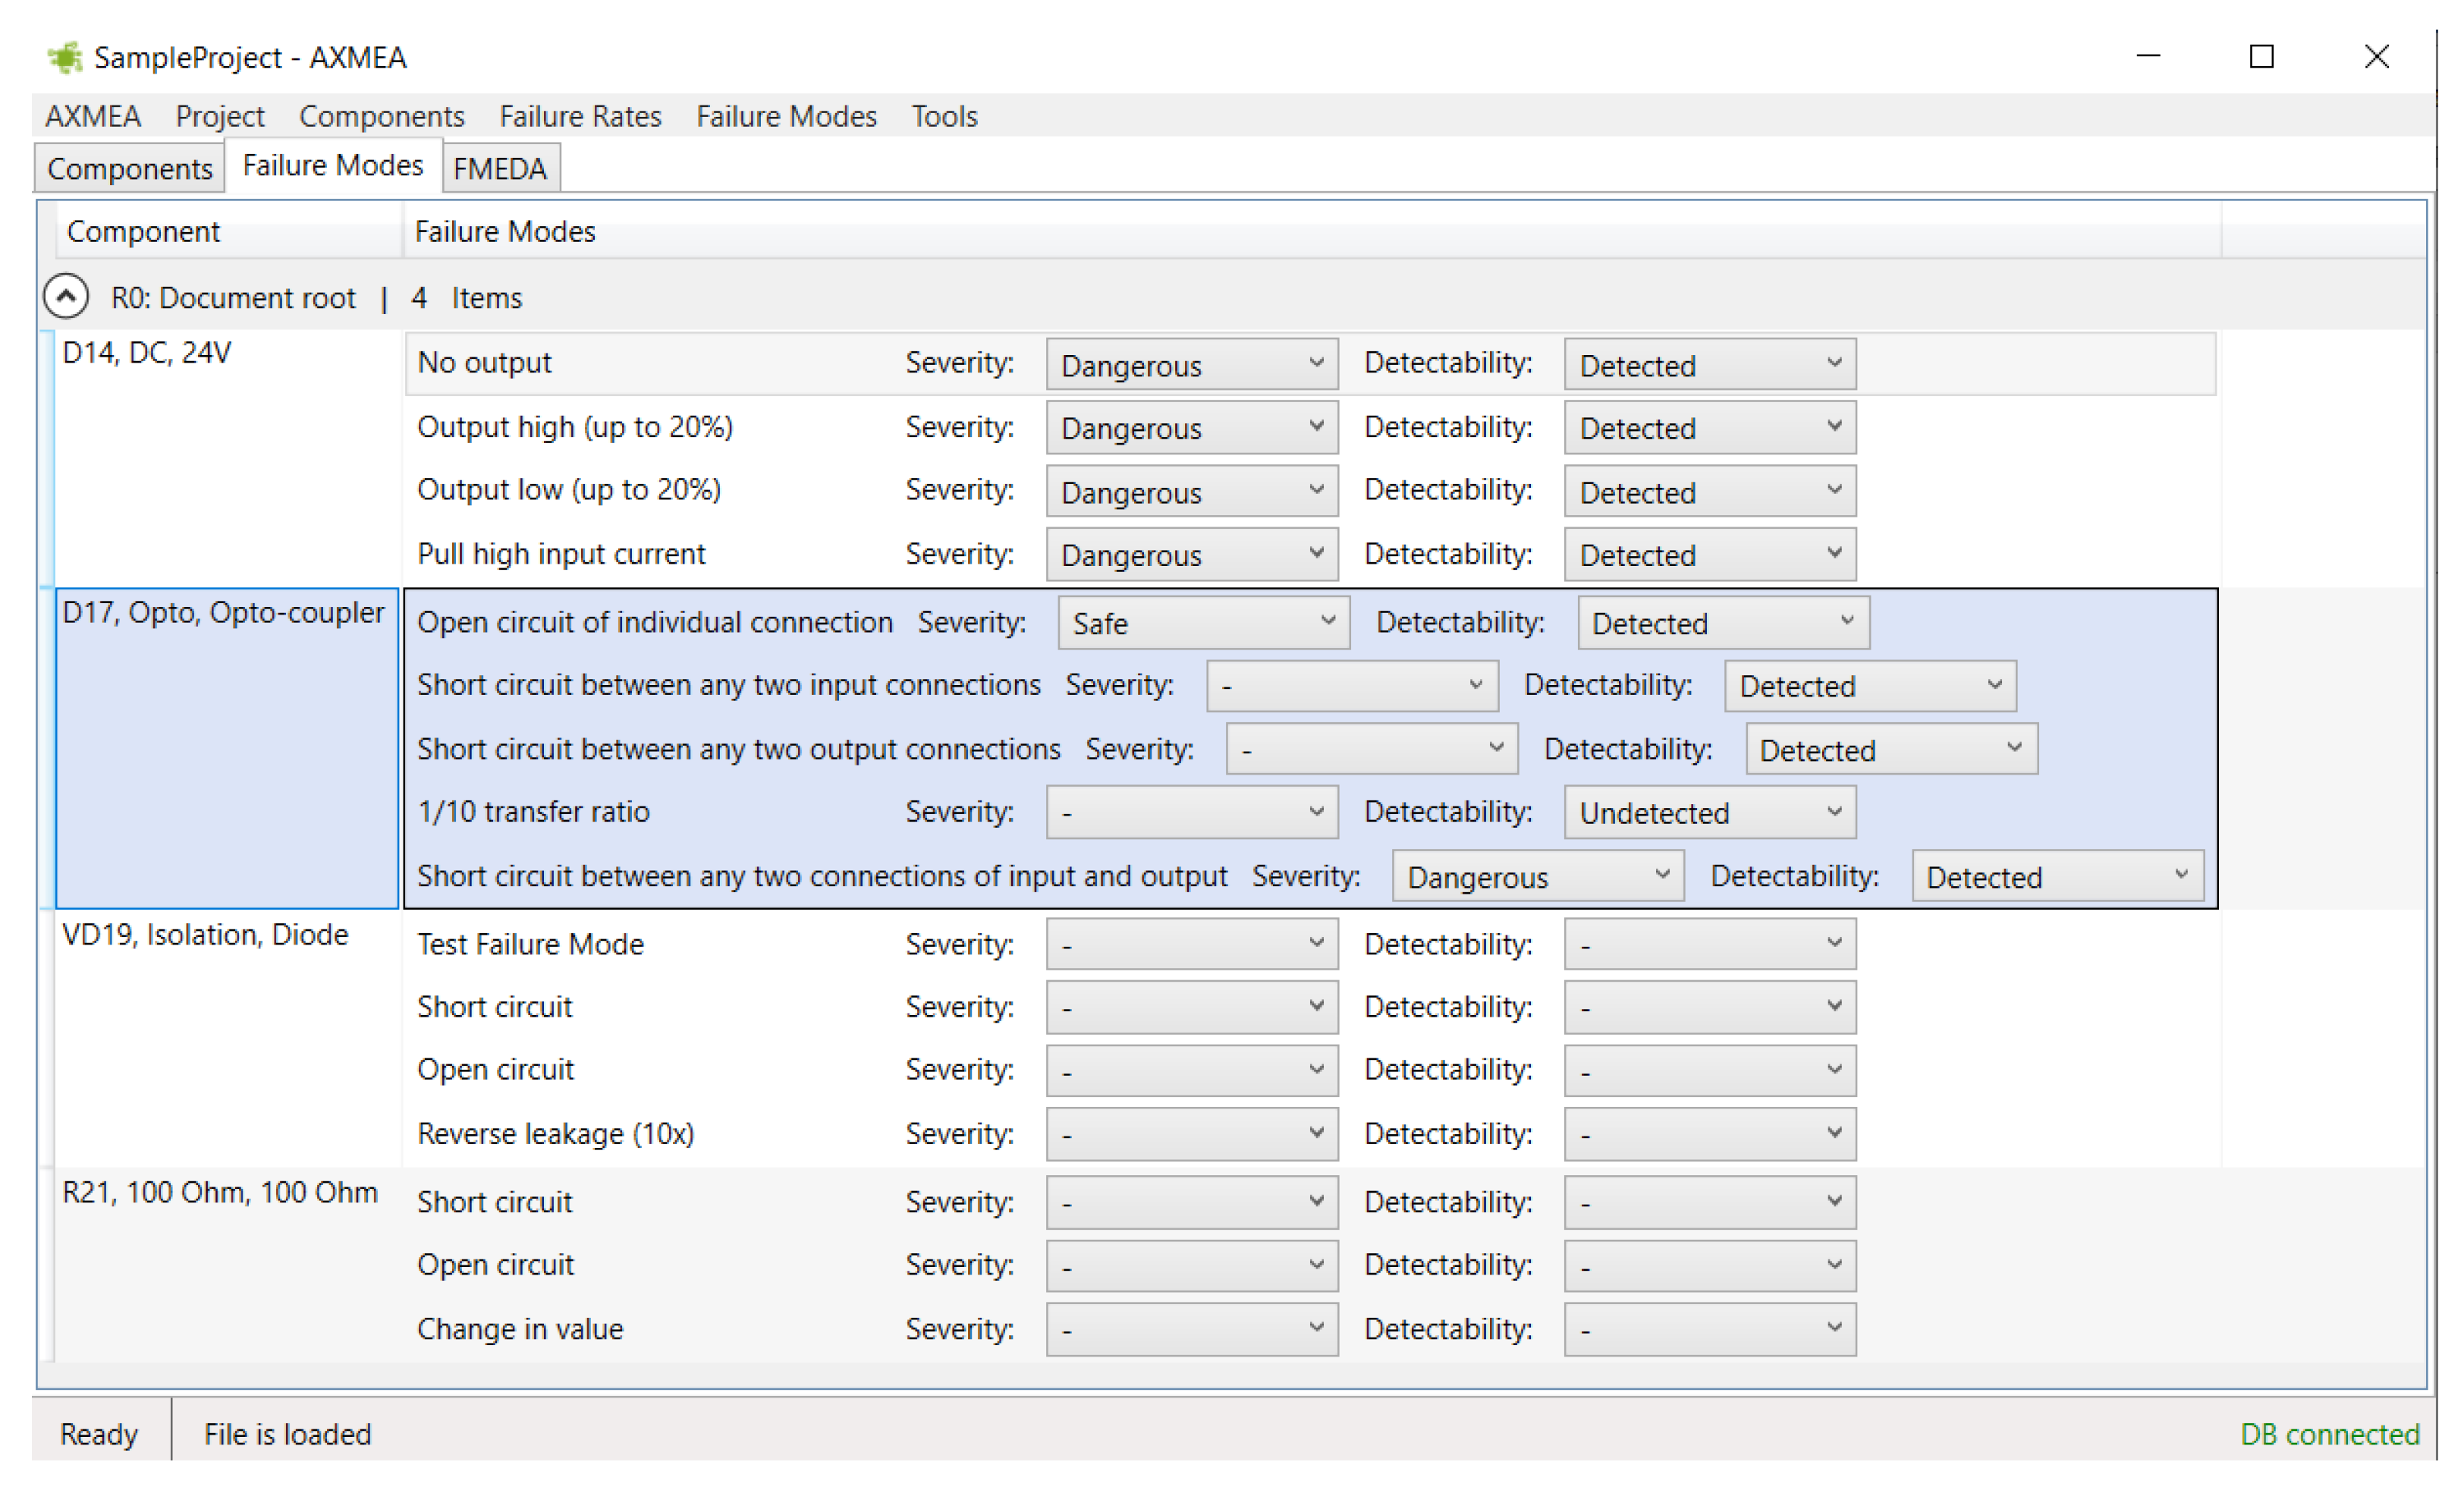Open the Tools menu
The height and width of the screenshot is (1487, 2464).
tap(943, 116)
